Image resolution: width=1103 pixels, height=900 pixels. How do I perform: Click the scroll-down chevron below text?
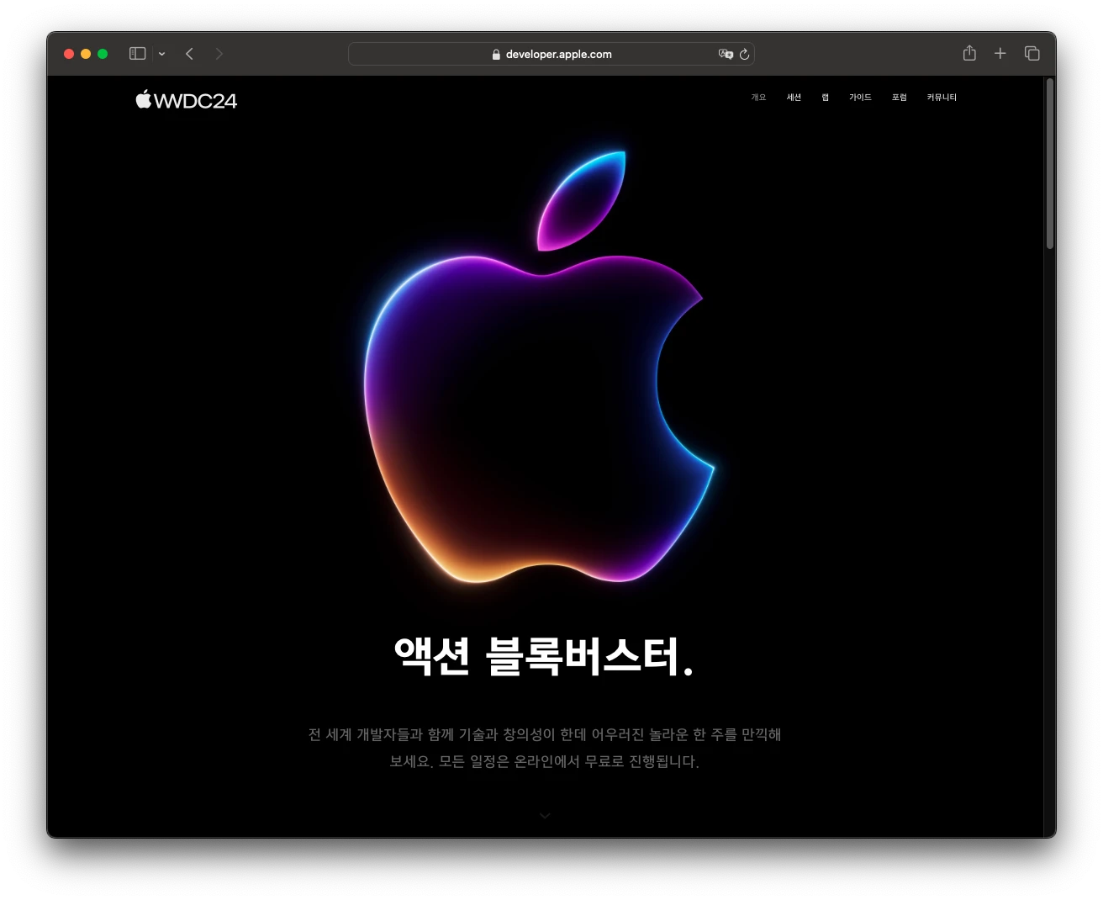coord(545,816)
